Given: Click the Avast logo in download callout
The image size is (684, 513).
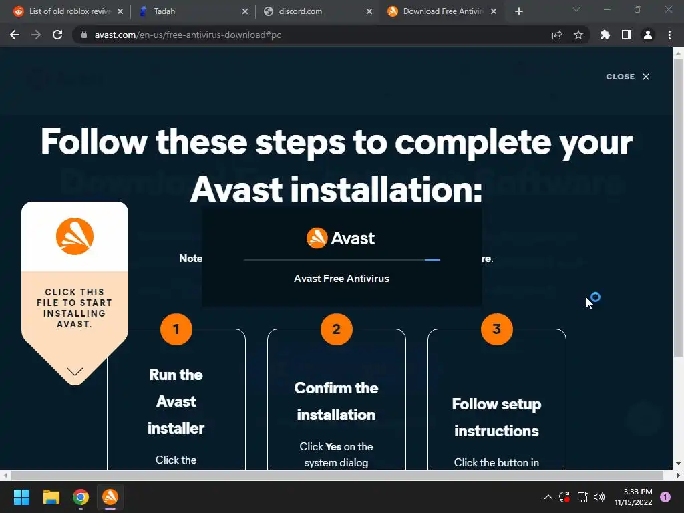Looking at the screenshot, I should pos(75,236).
